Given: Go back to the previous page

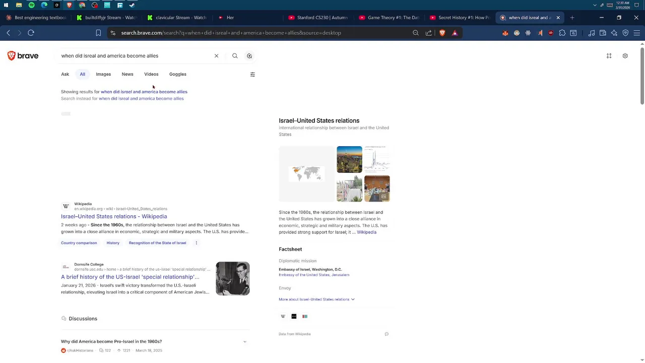Looking at the screenshot, I should [9, 33].
